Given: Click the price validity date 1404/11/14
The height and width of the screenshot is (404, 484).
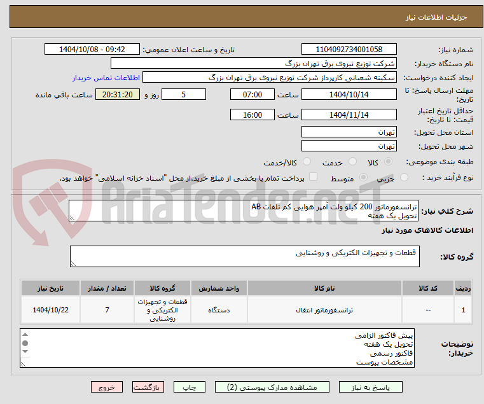Looking at the screenshot, I should point(349,115).
